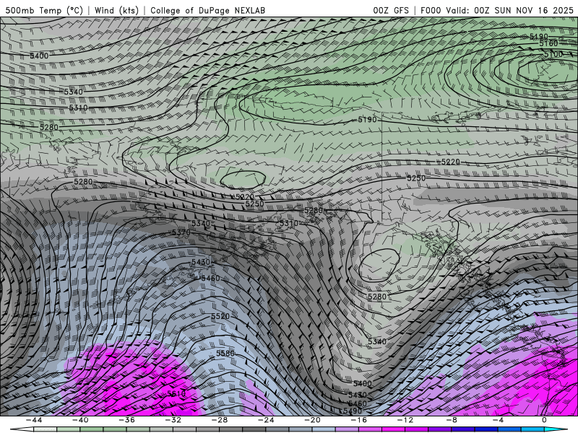This screenshot has width=578, height=433.
Task: Click the 5610 contour label in magenta area
Action: point(176,393)
